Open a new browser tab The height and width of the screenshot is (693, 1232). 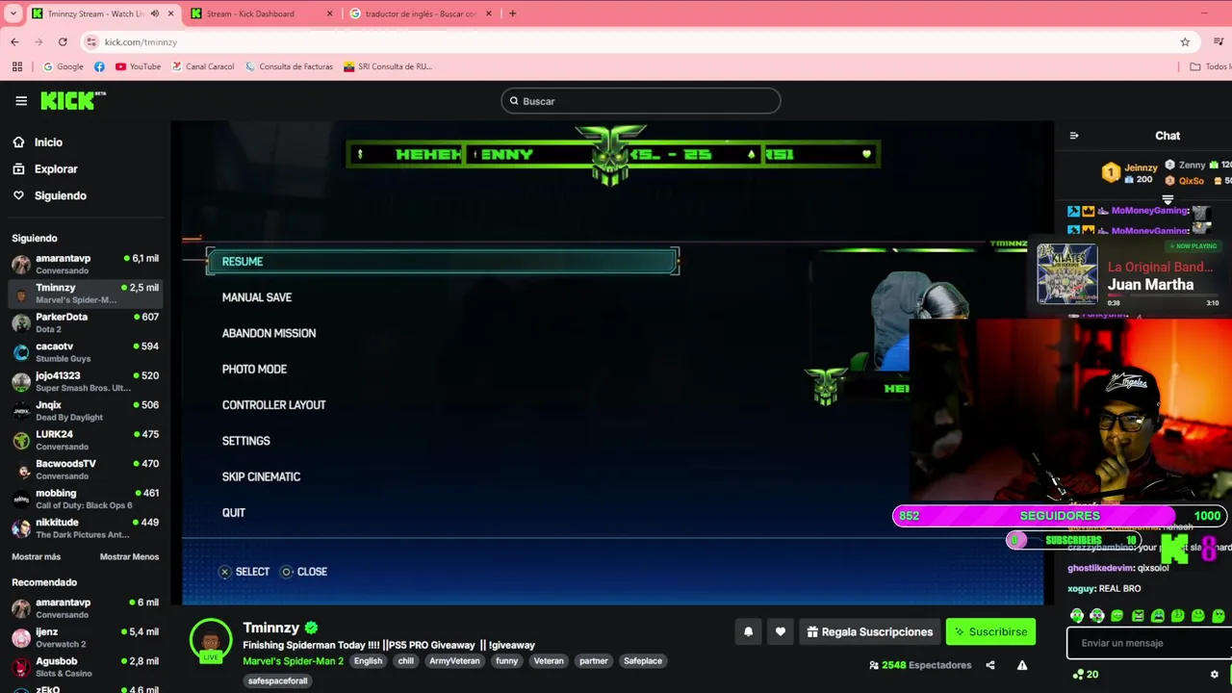coord(512,13)
